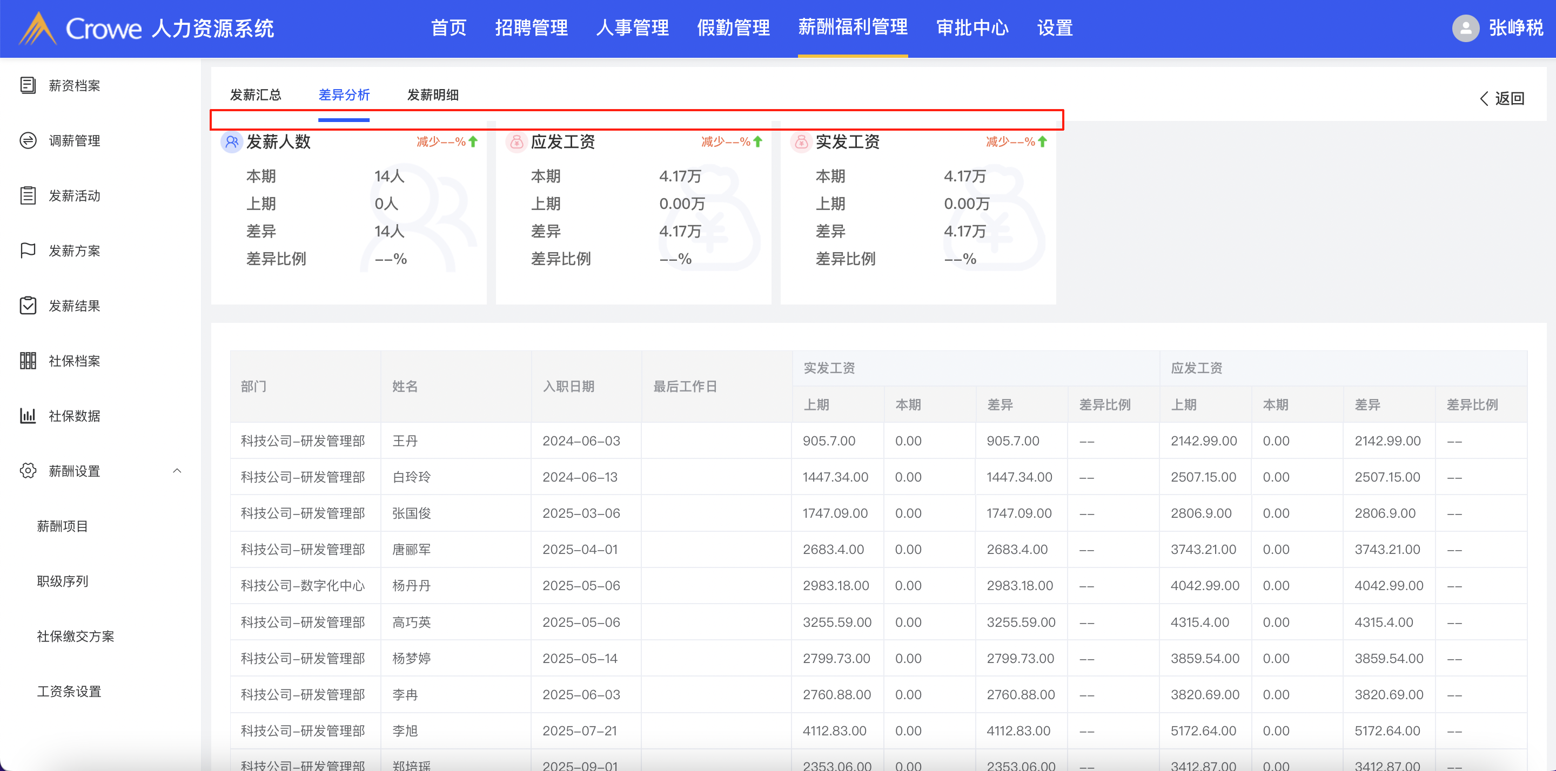
Task: Switch to the 发薪明细 tab
Action: pos(432,95)
